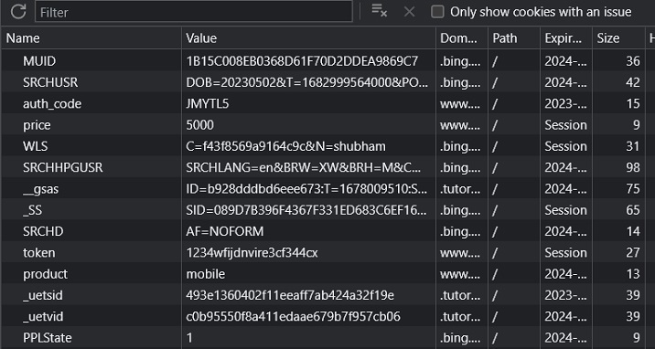Select the price cookie row

point(327,124)
